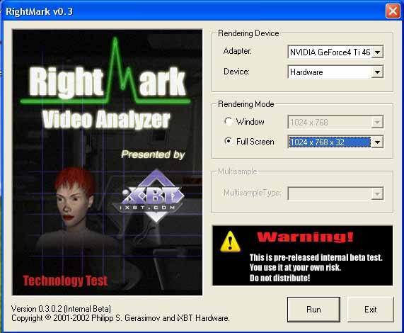This screenshot has height=333, width=404.
Task: Click the RightMark v0.3 title bar
Action: 193,11
